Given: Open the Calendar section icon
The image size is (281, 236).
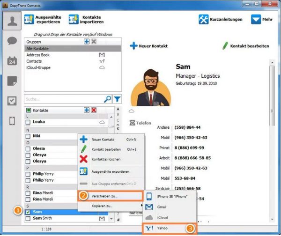Looking at the screenshot, I should pyautogui.click(x=12, y=61).
